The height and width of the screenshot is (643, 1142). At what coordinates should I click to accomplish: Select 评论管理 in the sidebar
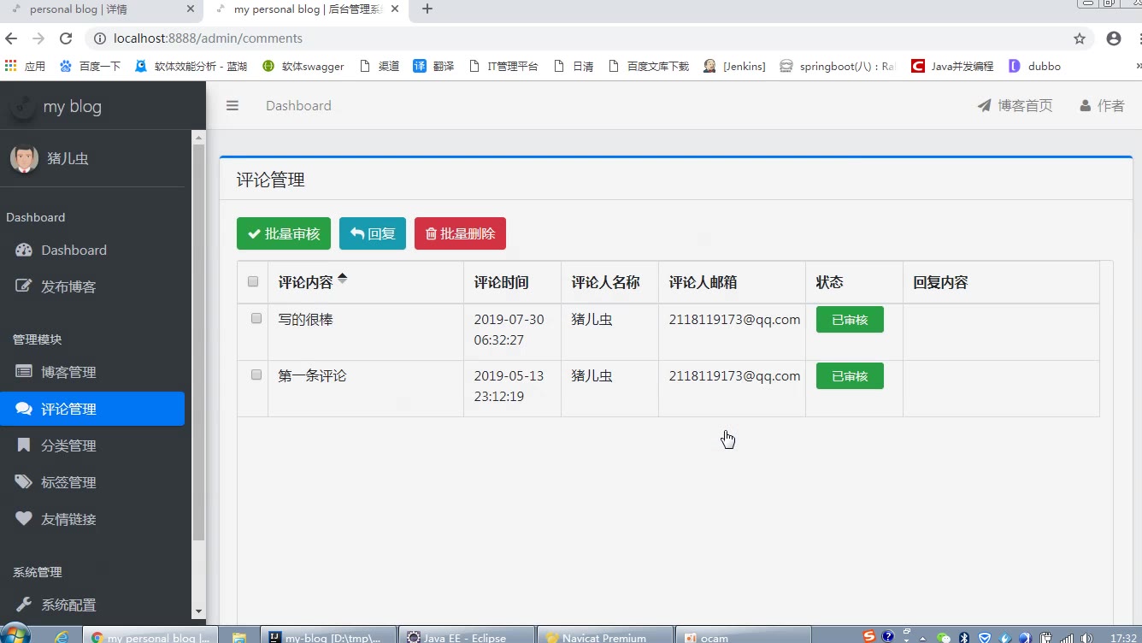click(x=92, y=409)
